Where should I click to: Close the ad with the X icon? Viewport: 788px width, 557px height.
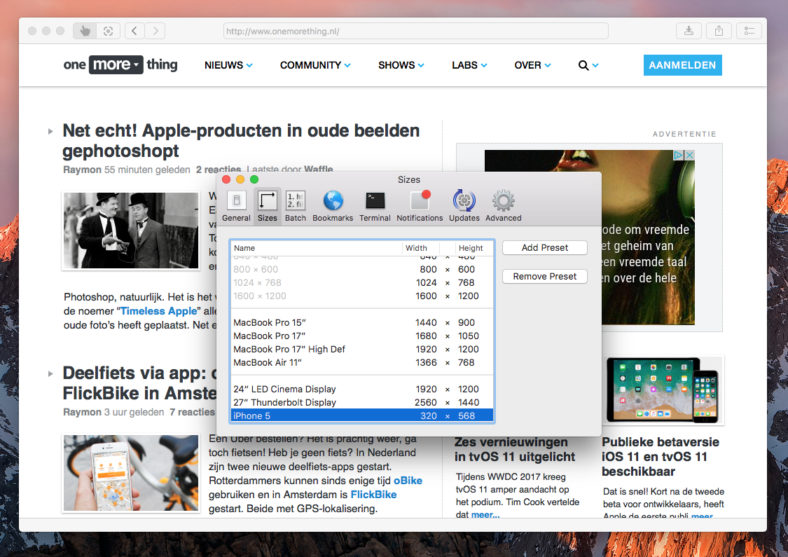coord(690,156)
